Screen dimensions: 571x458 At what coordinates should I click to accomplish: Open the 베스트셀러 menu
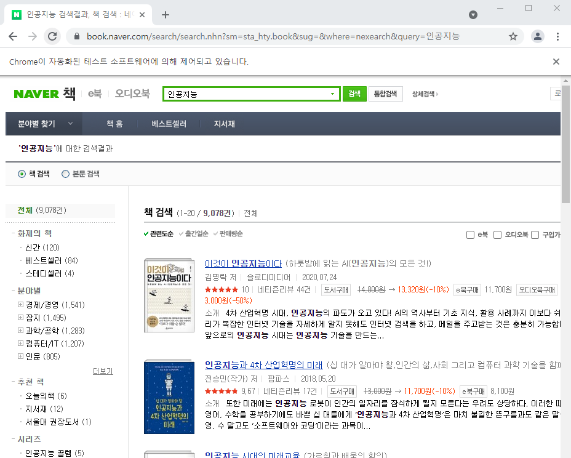pos(169,124)
